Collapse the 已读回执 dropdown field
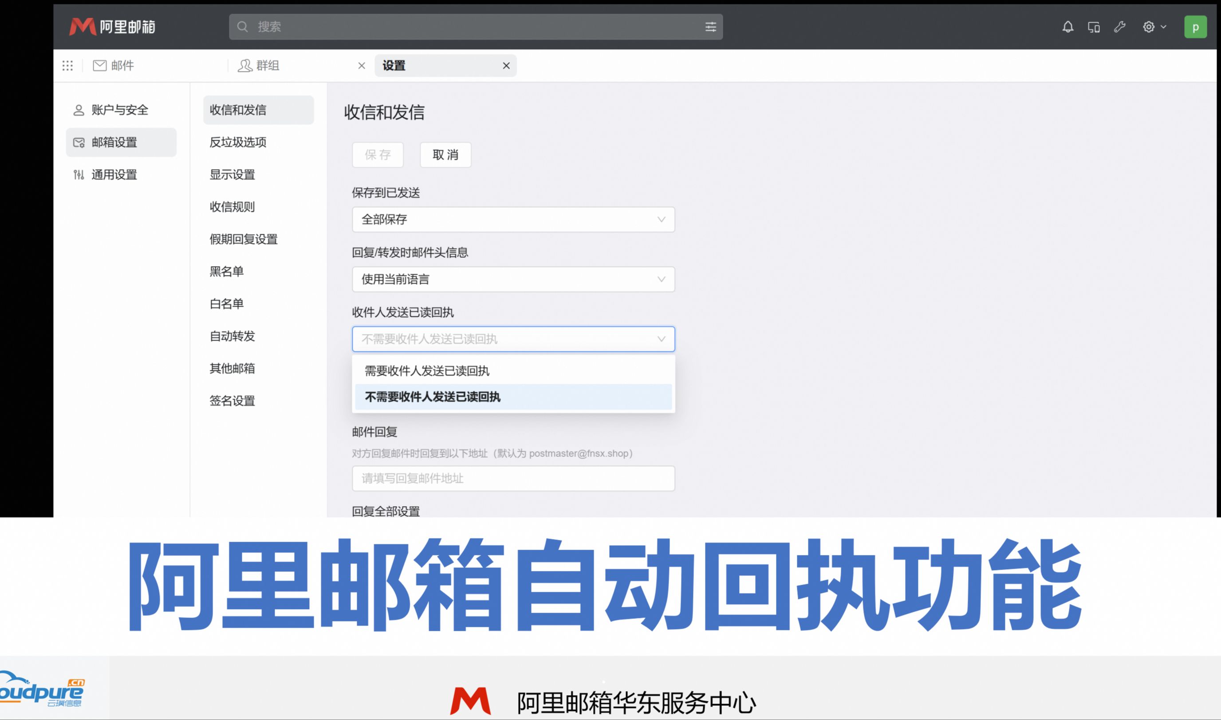The image size is (1221, 720). [x=513, y=339]
